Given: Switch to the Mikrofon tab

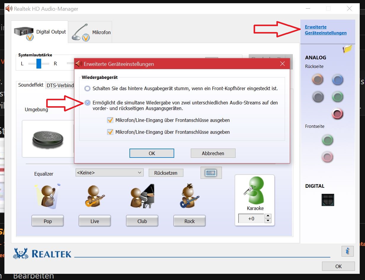Looking at the screenshot, I should point(90,32).
